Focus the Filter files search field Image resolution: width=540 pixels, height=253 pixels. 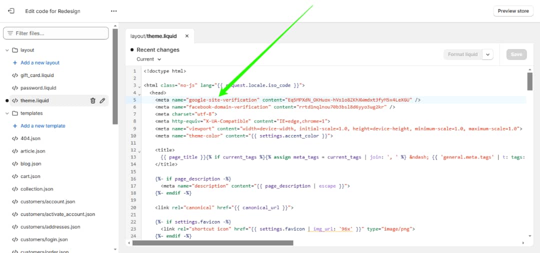56,33
